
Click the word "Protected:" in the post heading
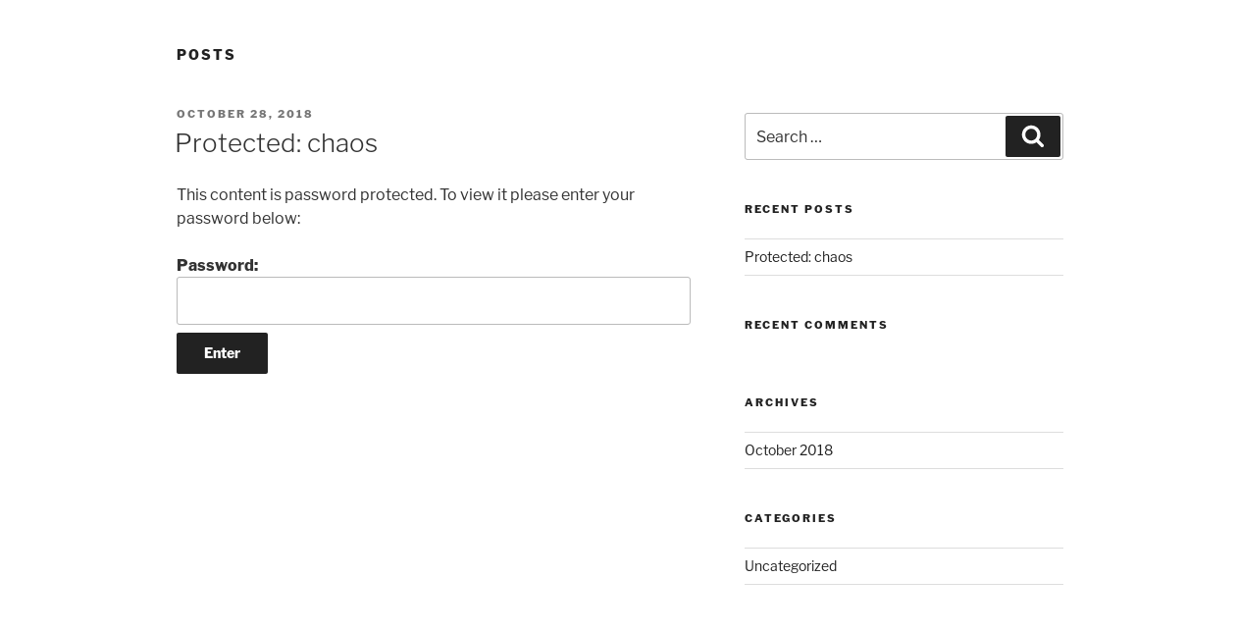pos(237,143)
